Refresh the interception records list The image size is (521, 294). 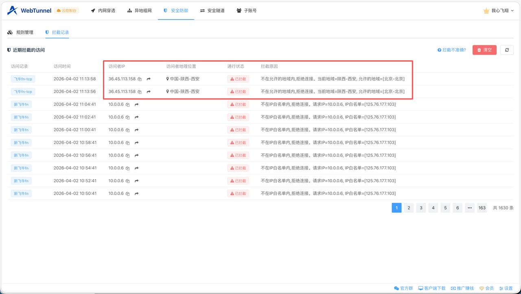[x=507, y=50]
